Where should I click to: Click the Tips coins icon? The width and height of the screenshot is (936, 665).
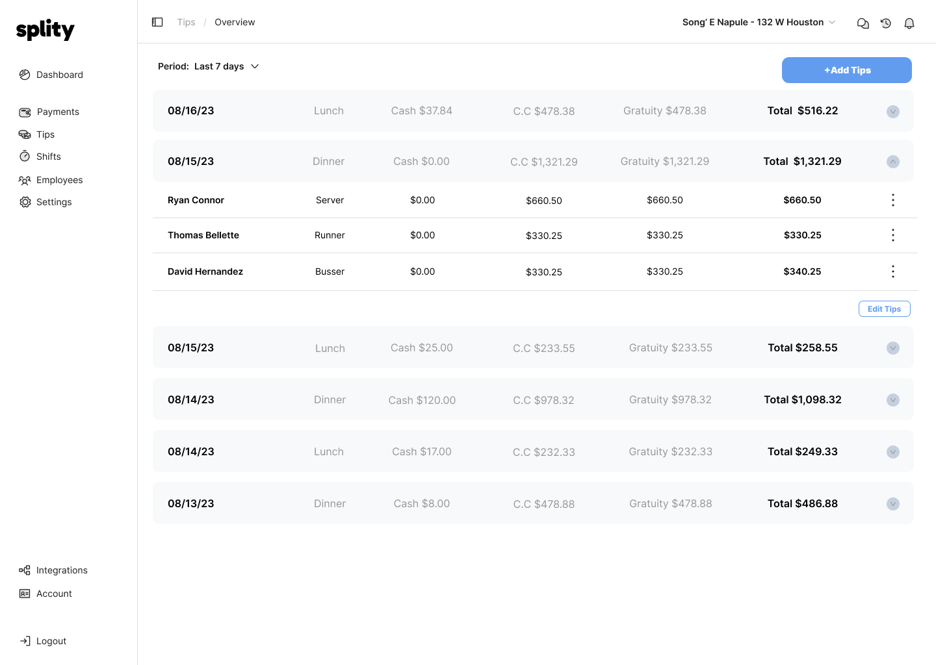(x=25, y=134)
